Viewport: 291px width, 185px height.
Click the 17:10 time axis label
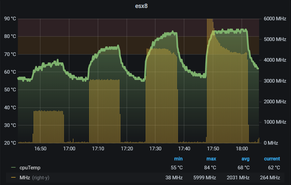point(98,149)
